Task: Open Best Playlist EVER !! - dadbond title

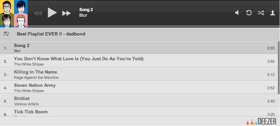Action: coord(51,34)
